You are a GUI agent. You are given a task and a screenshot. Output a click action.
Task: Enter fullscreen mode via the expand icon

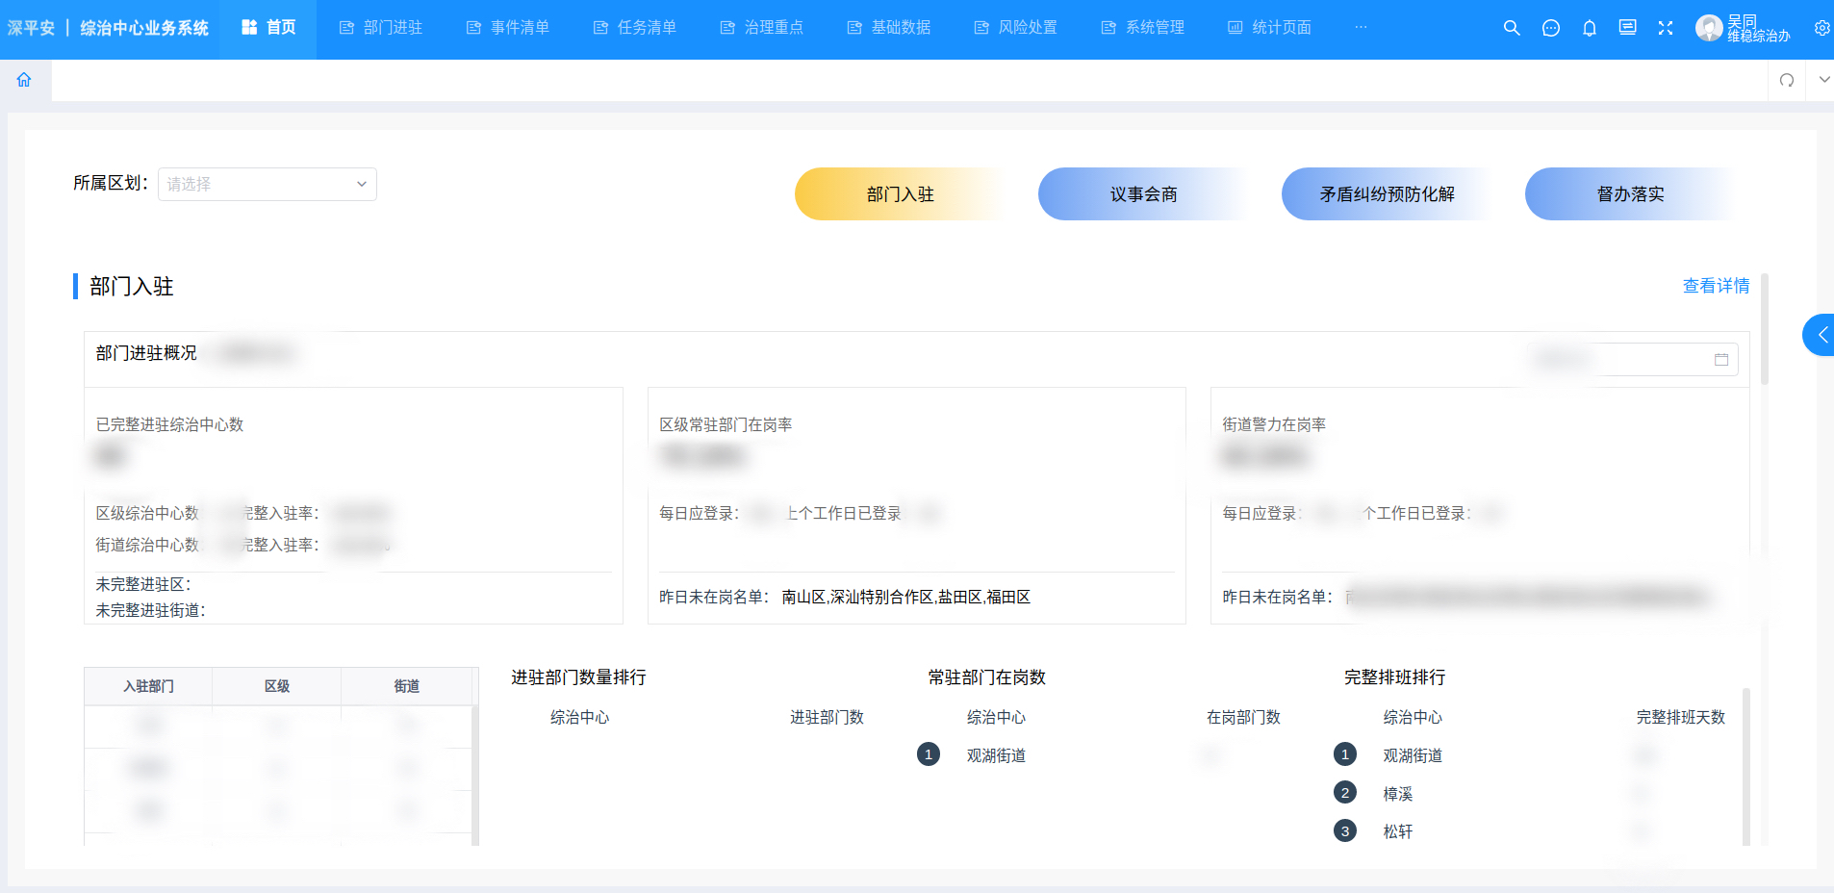(x=1666, y=28)
